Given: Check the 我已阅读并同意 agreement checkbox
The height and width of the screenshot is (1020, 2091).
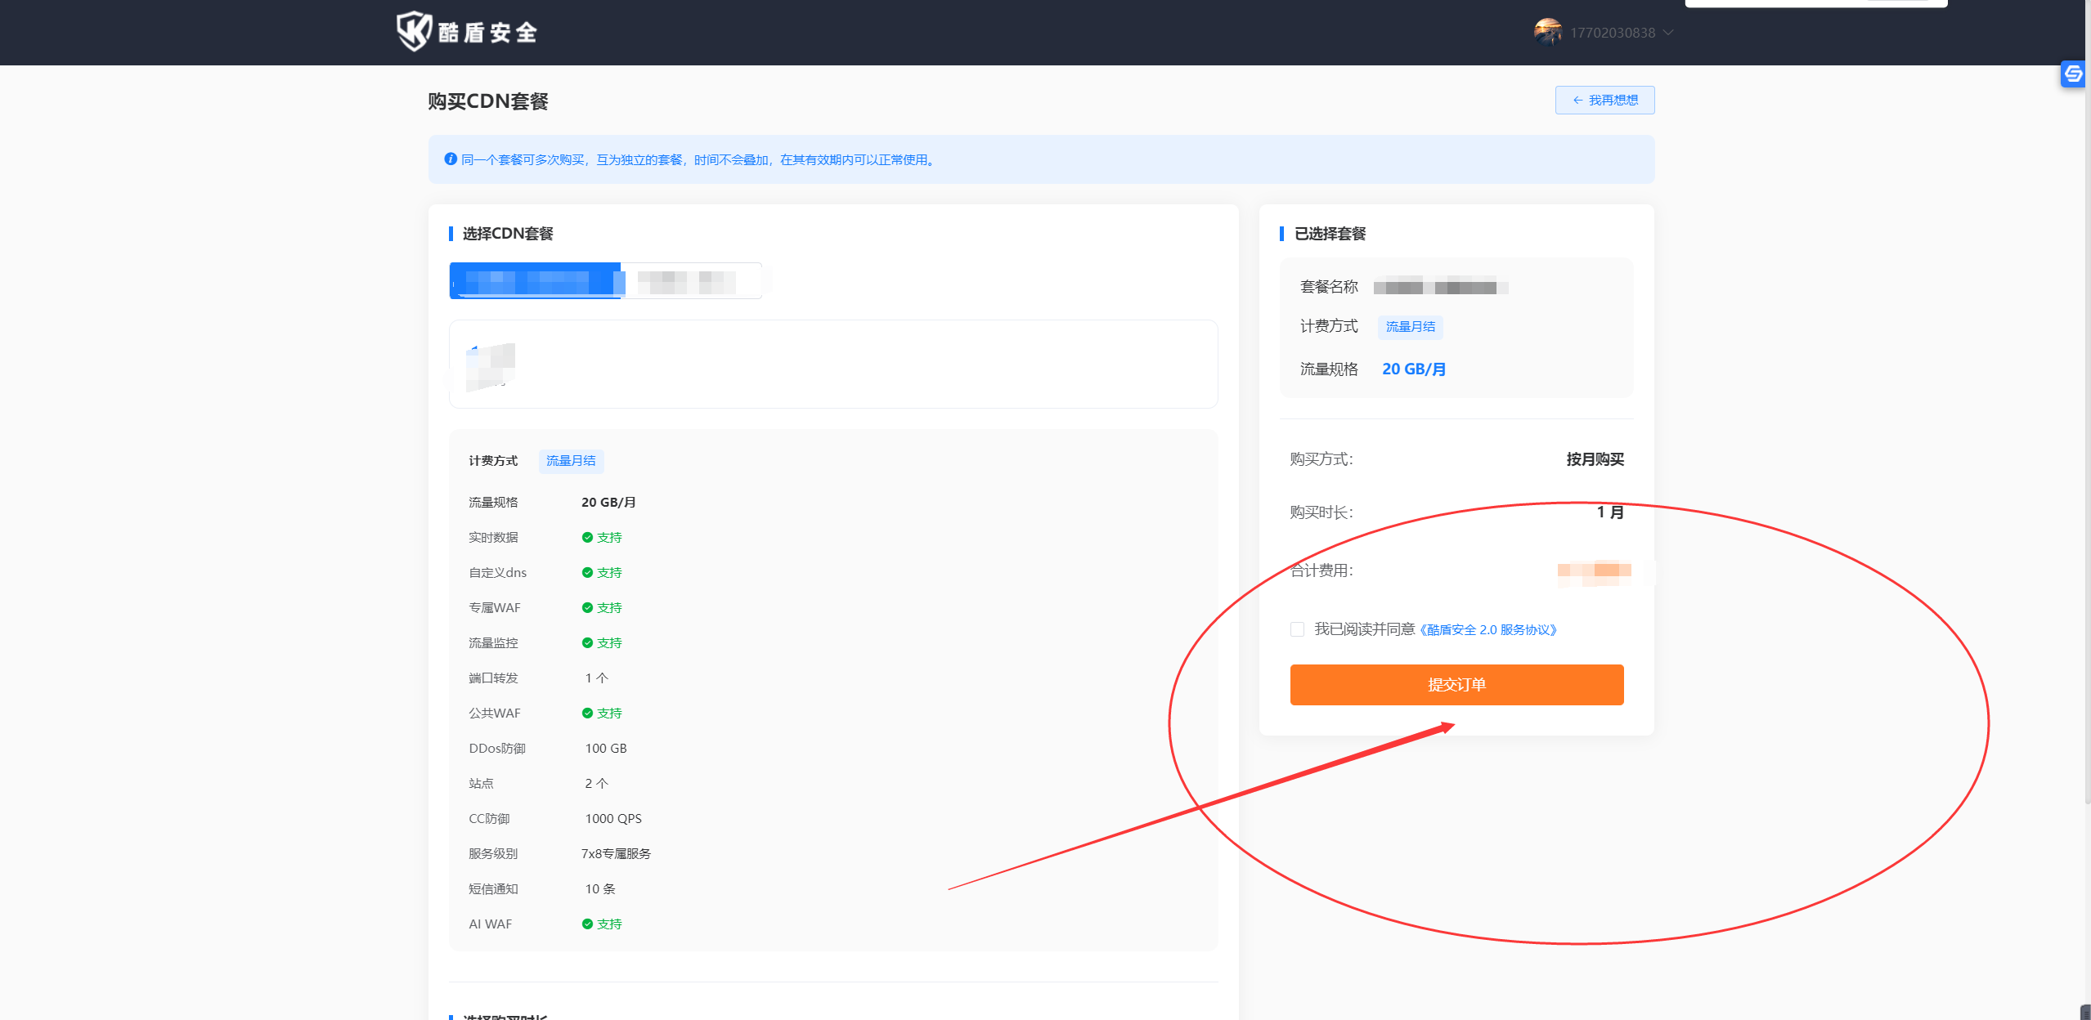Looking at the screenshot, I should [x=1297, y=629].
